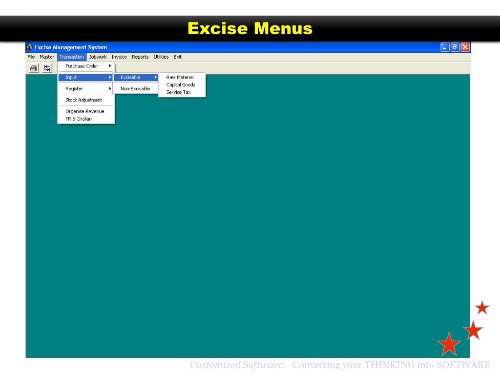Expand the Purchase Order submenu

pos(86,66)
